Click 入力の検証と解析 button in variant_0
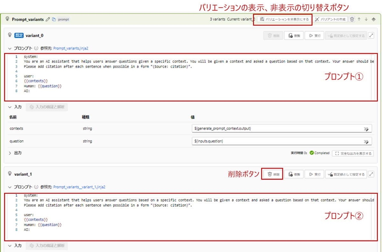Viewport: 382px width, 252px height. [47, 107]
